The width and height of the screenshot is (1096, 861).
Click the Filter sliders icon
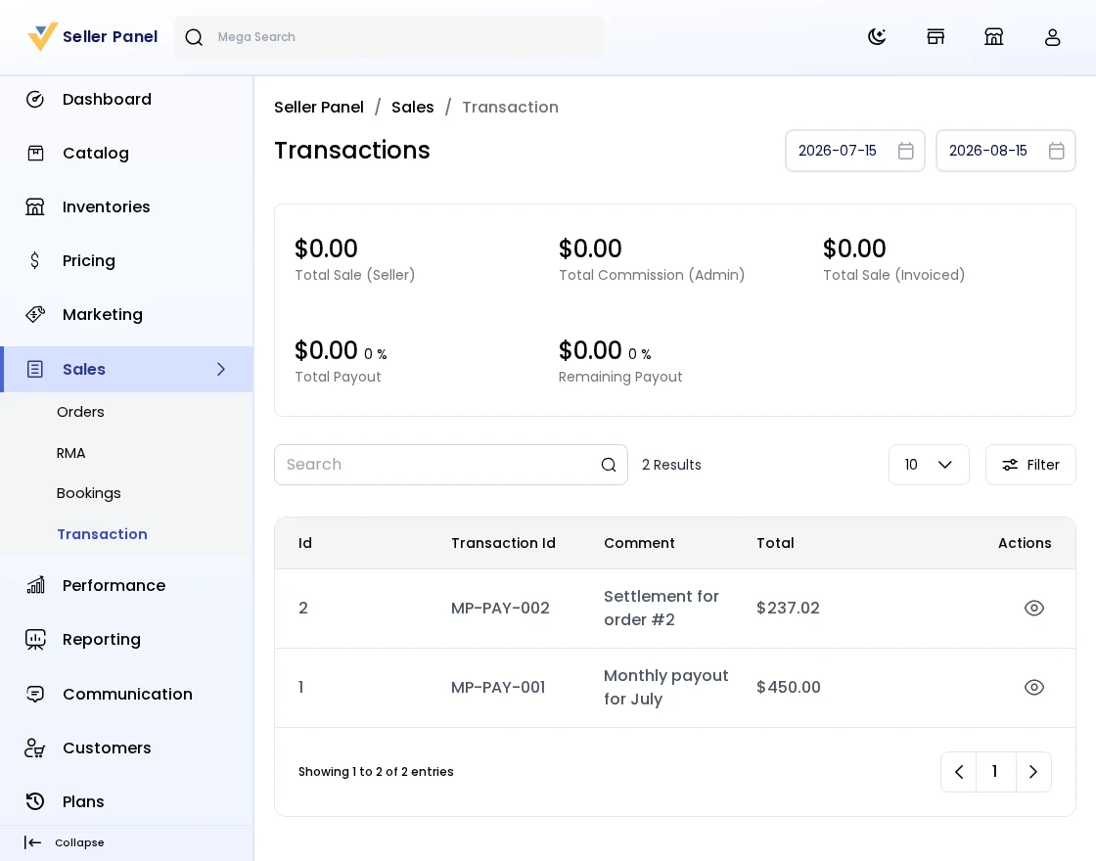1010,465
